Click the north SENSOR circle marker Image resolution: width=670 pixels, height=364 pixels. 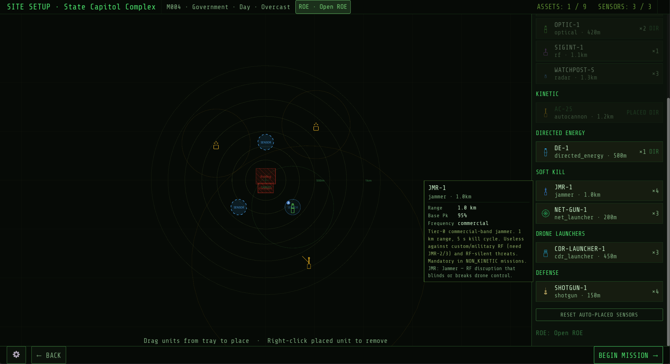(x=266, y=142)
